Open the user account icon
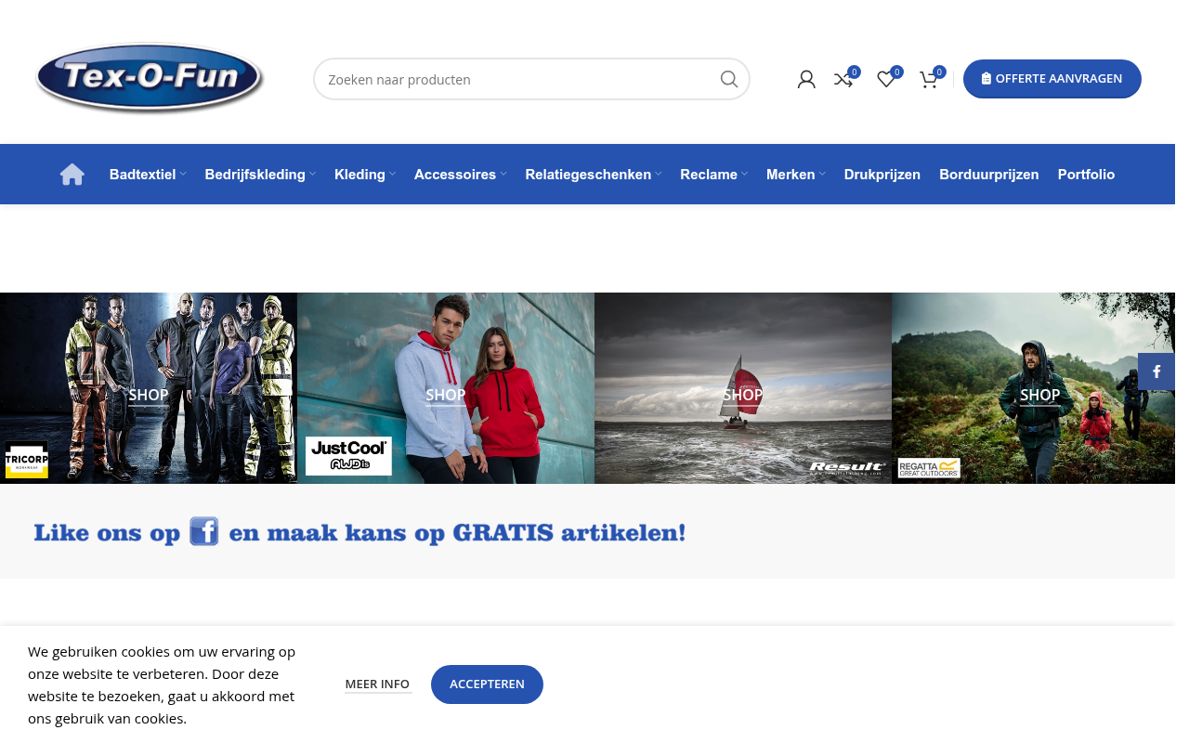The height and width of the screenshot is (743, 1189). tap(806, 80)
